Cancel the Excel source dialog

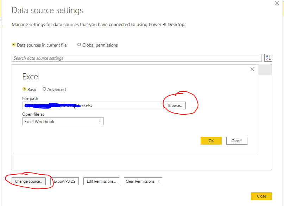coord(237,141)
